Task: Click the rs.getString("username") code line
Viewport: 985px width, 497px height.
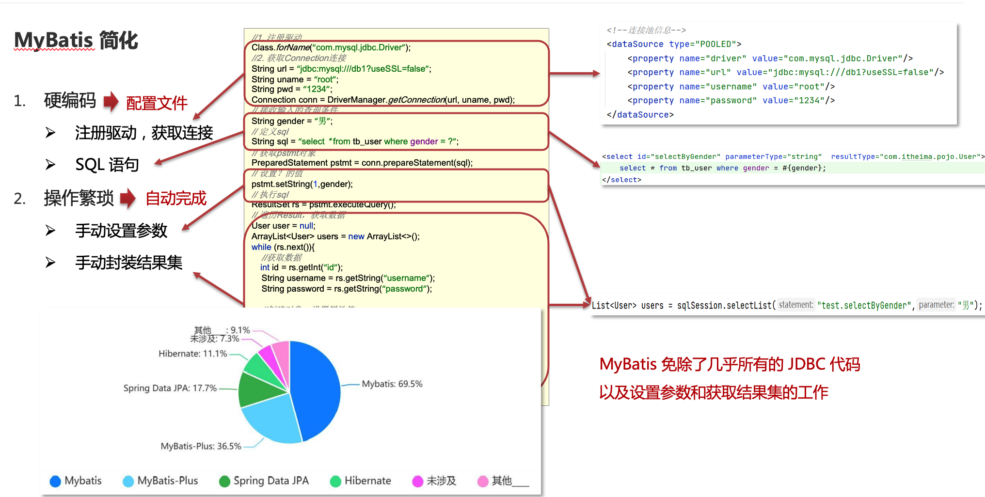Action: pyautogui.click(x=348, y=278)
